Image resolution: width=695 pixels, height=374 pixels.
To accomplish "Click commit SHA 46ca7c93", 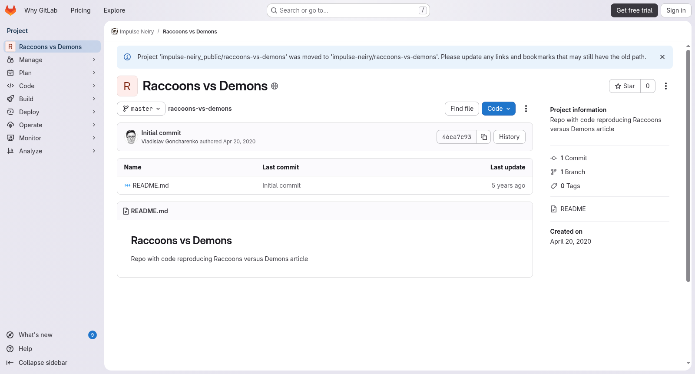I will 457,137.
